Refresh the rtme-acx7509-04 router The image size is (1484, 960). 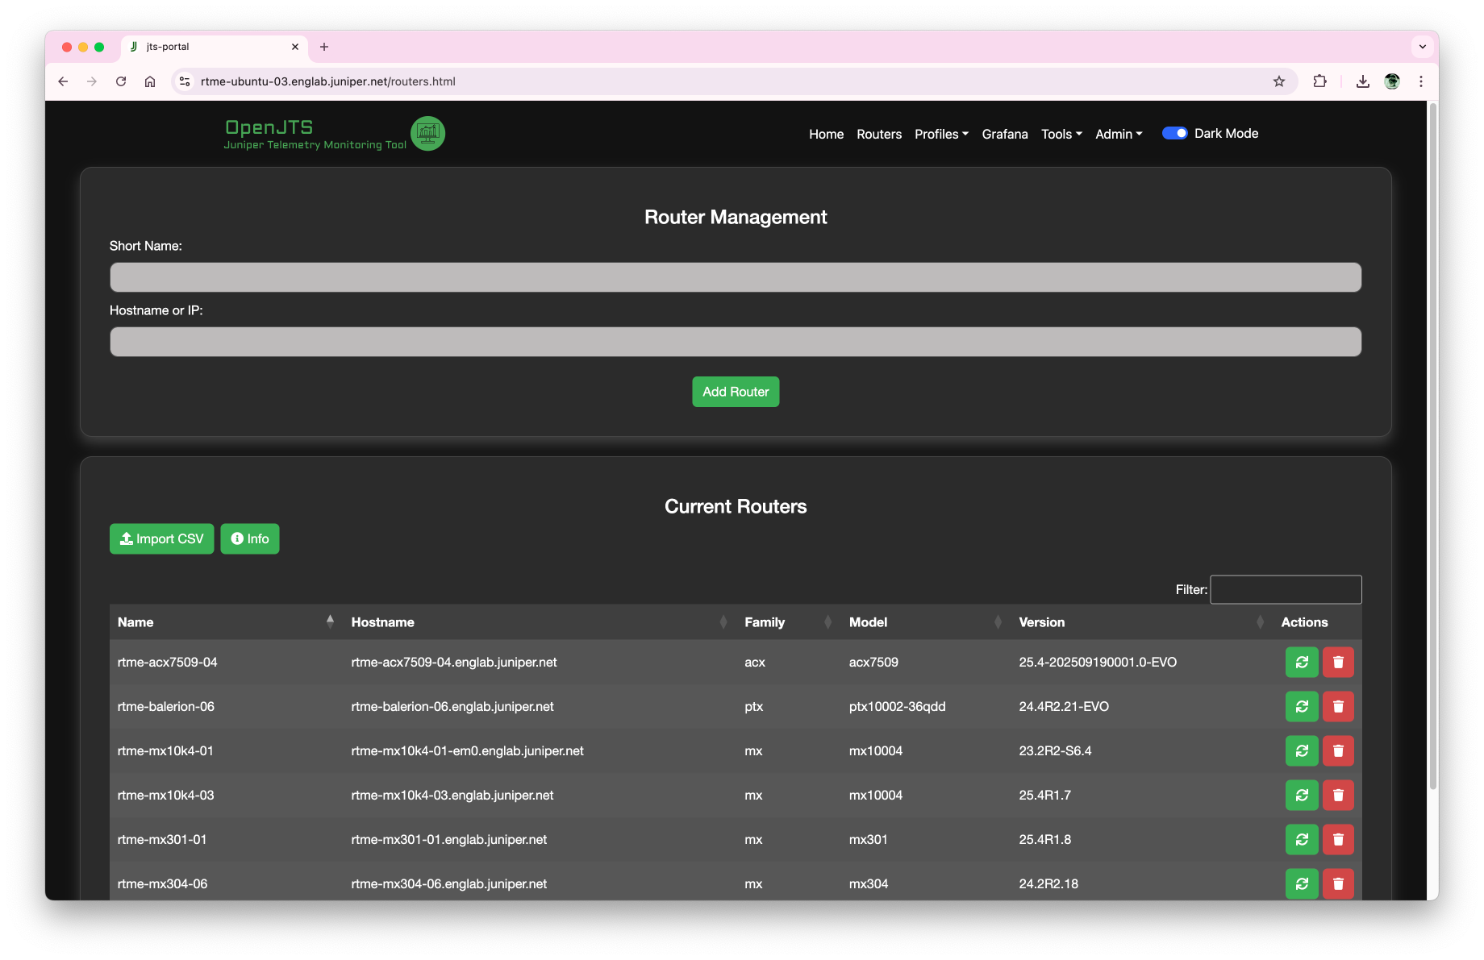tap(1301, 663)
